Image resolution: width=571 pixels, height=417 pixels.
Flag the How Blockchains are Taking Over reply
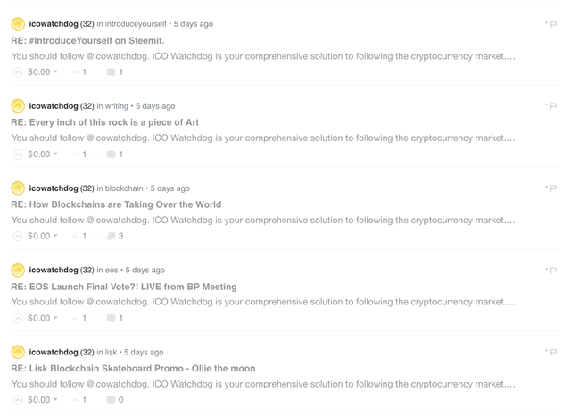click(553, 188)
